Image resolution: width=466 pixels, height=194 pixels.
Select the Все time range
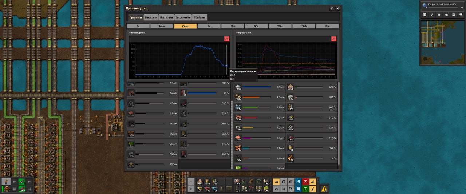click(x=327, y=26)
